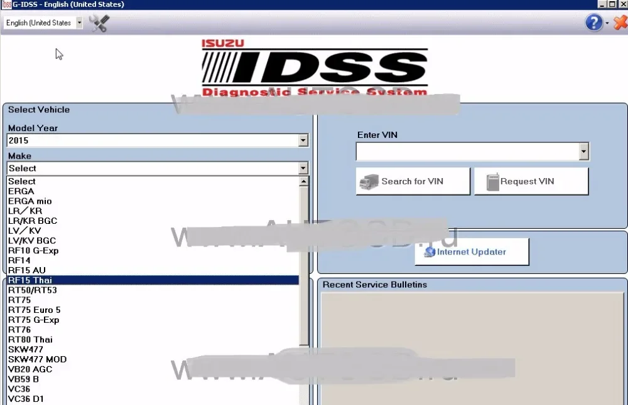Select VC36 D1 in the Make list
The width and height of the screenshot is (628, 405).
pos(153,399)
